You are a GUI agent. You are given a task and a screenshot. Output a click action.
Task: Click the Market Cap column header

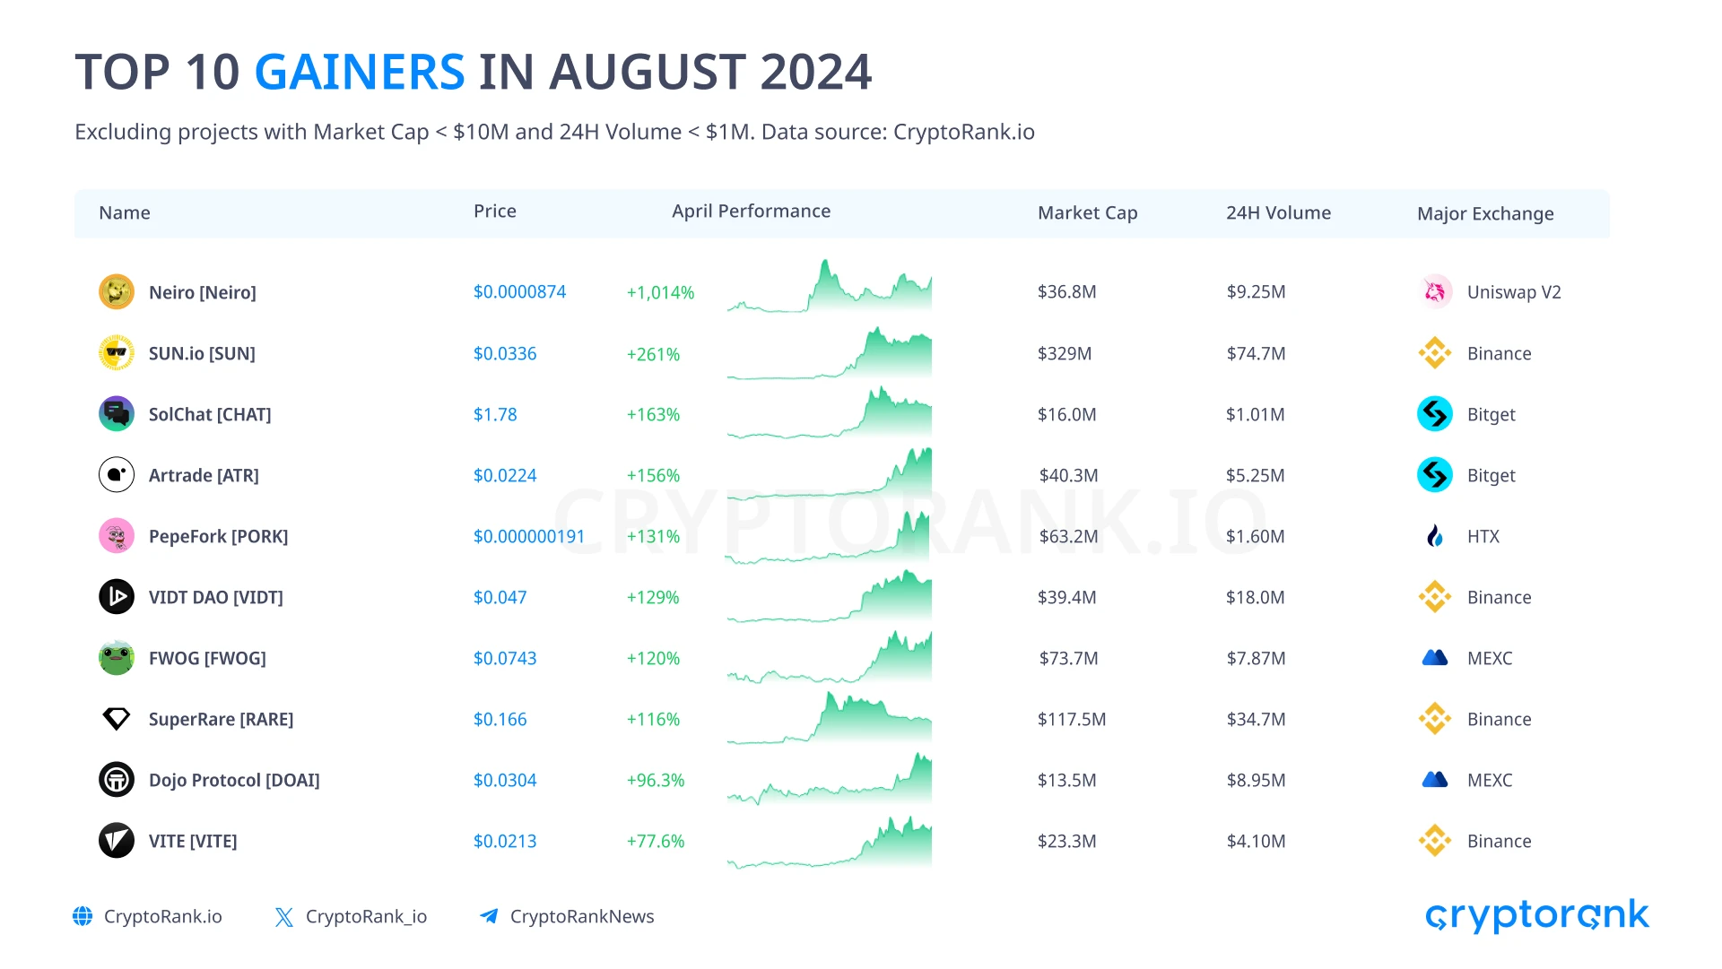(x=1088, y=212)
